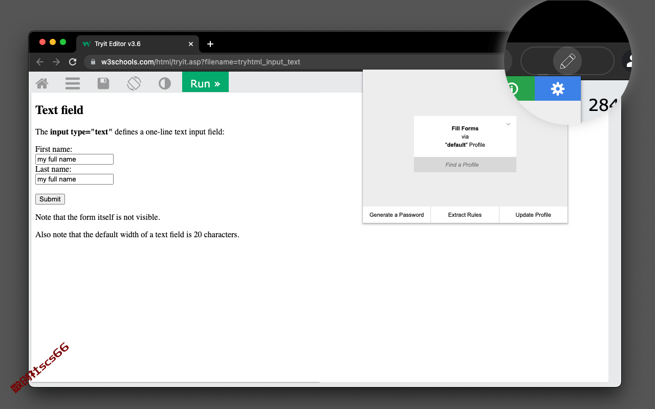655x409 pixels.
Task: Click the "default width of a text field" sentence
Action: (x=137, y=235)
